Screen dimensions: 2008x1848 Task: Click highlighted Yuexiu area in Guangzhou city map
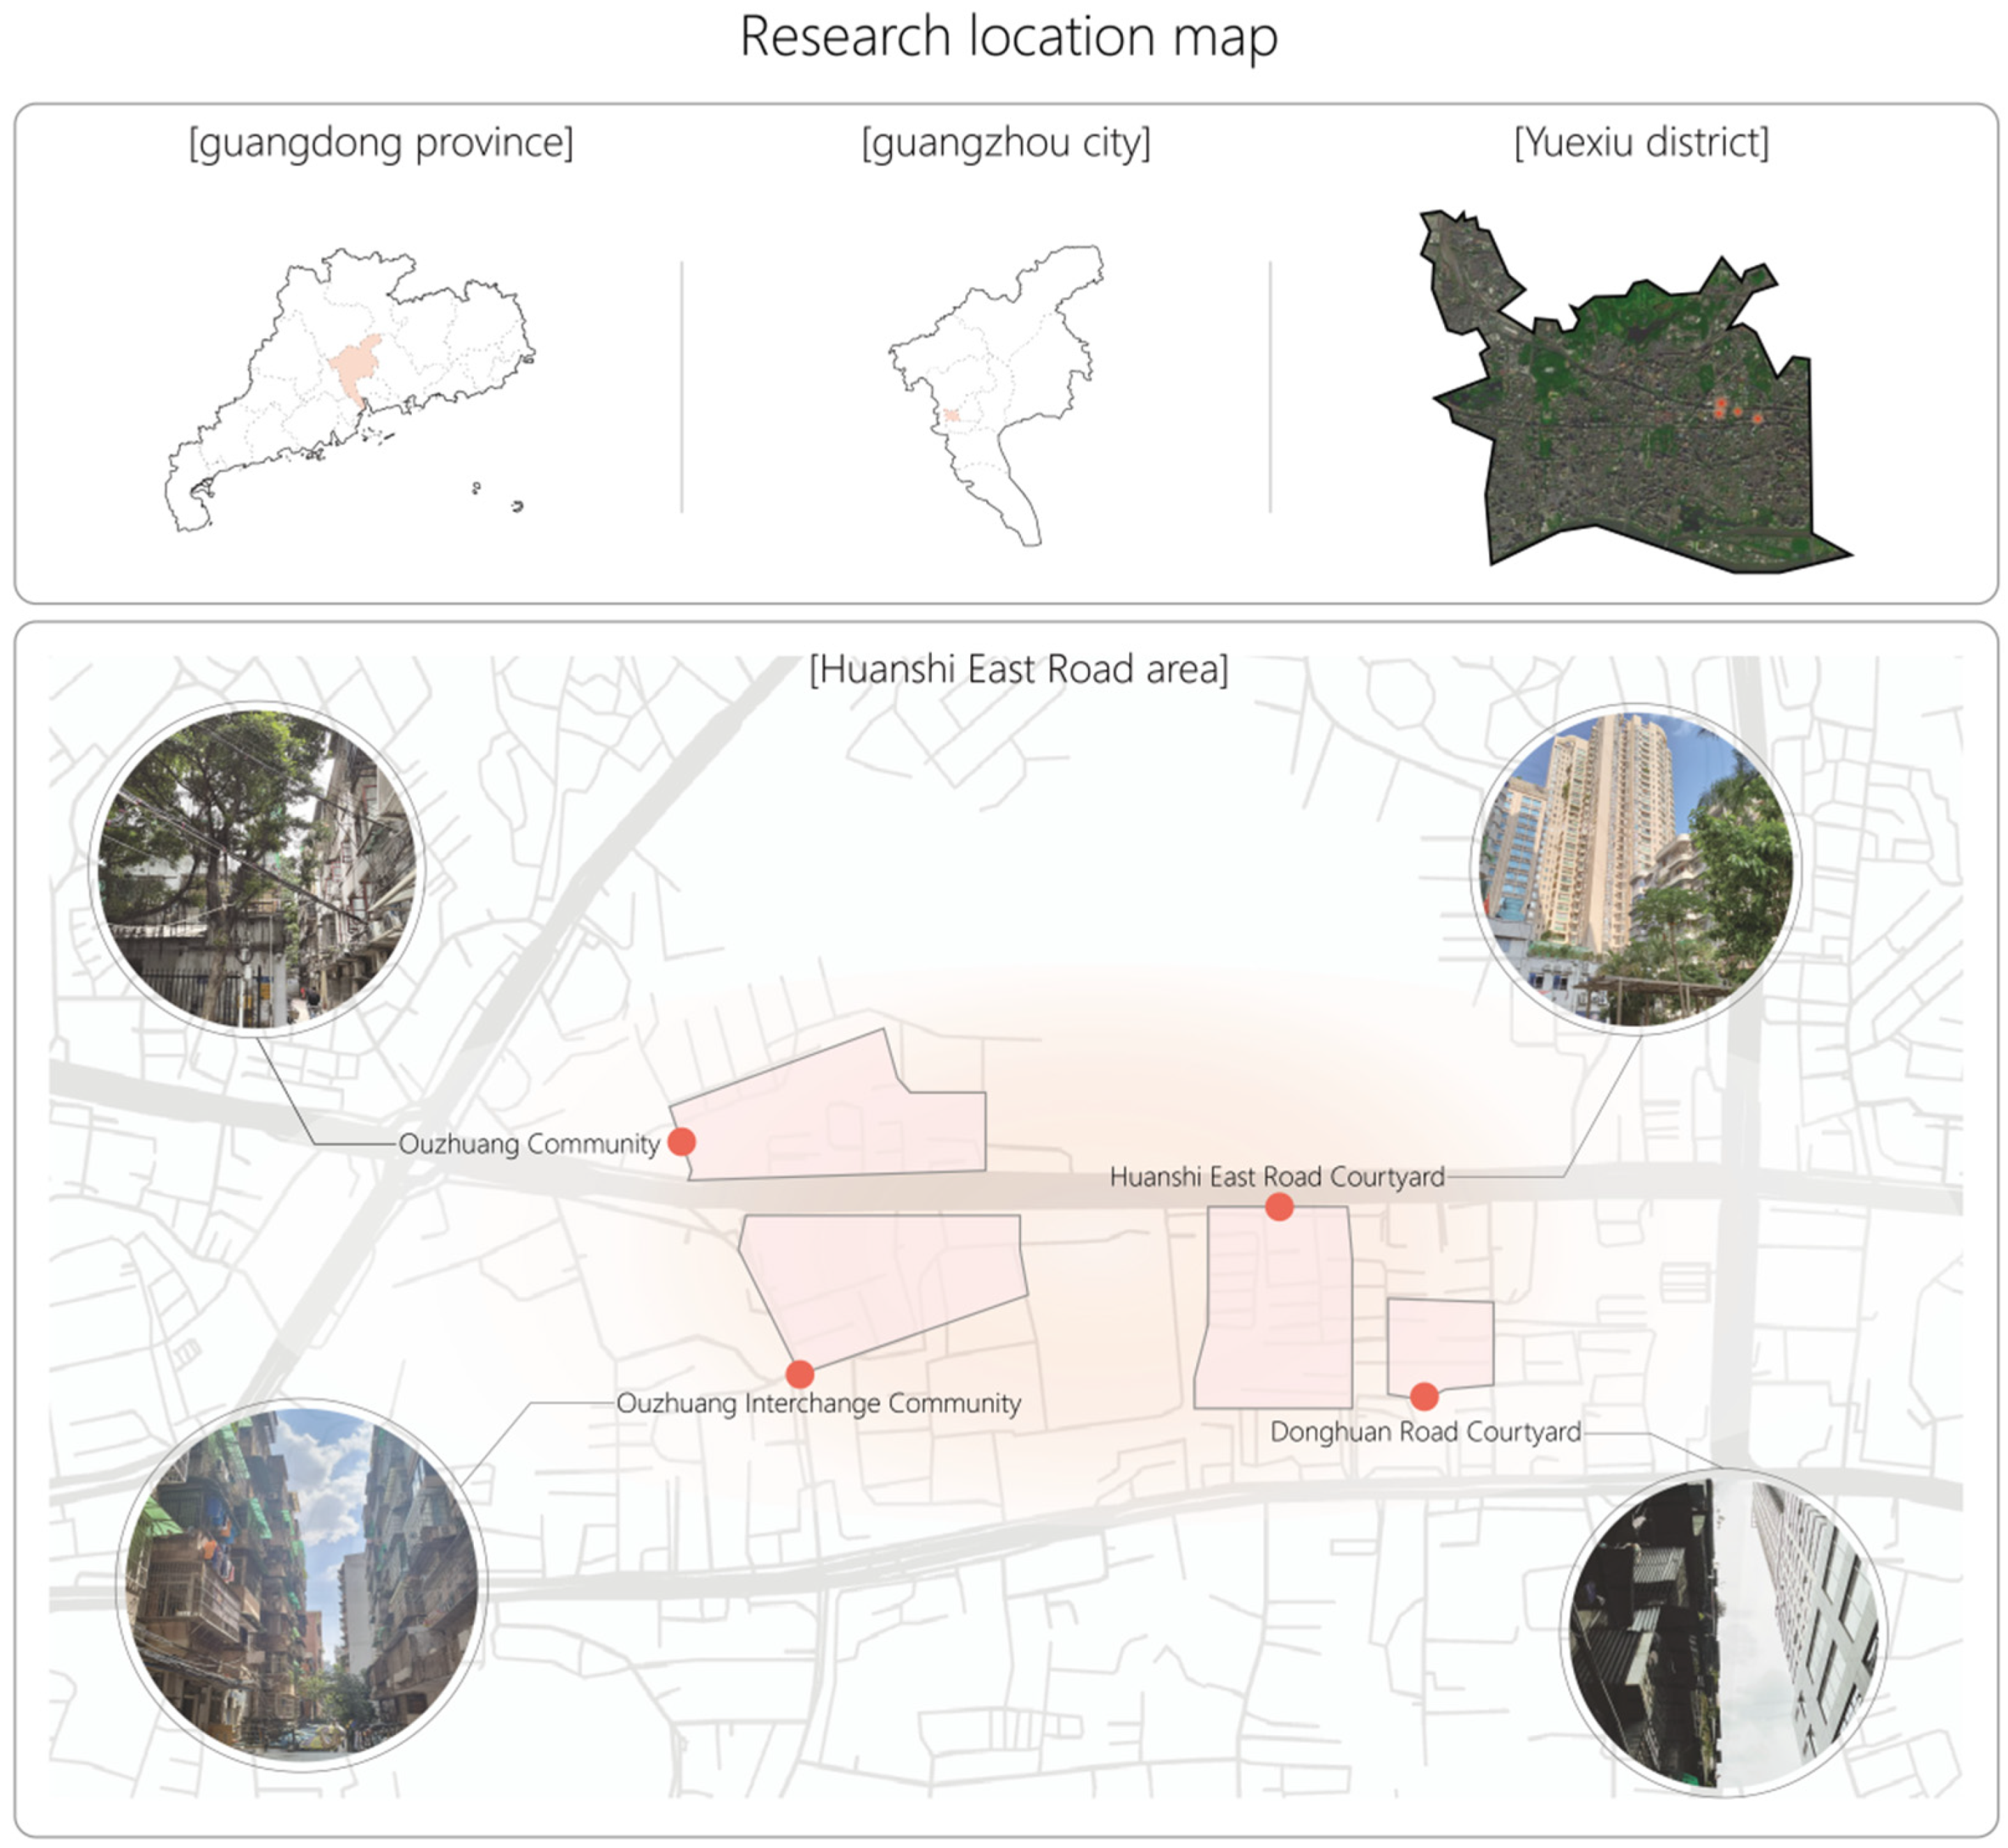(x=952, y=415)
